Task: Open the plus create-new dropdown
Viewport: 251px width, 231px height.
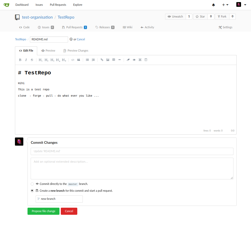Action: point(225,5)
